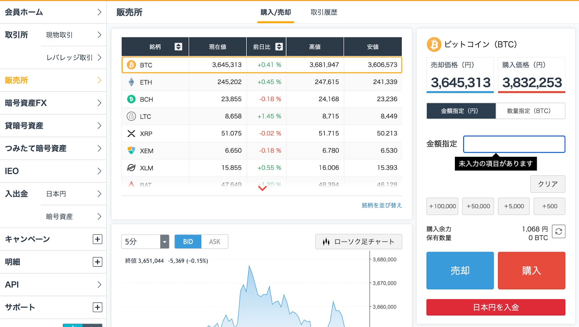Viewport: 579px width, 327px height.
Task: Select 数量指定（BTC）order mode
Action: [x=531, y=111]
